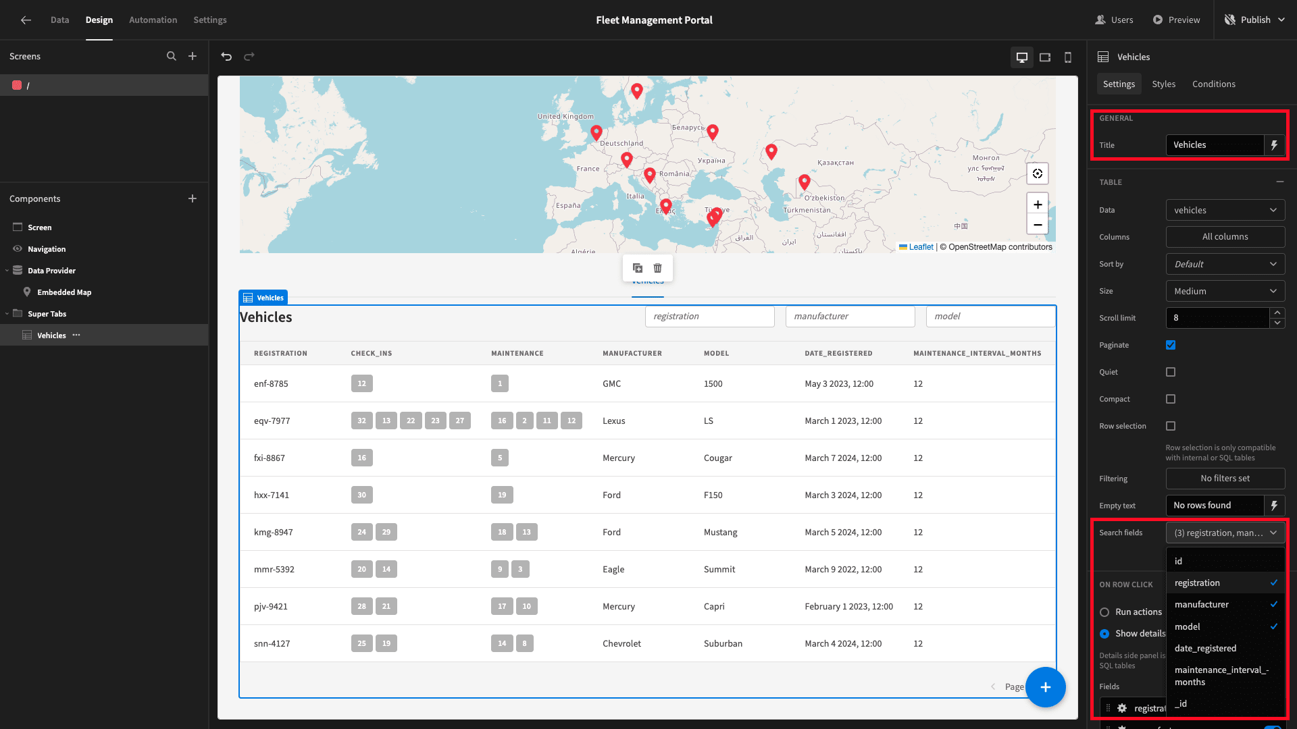This screenshot has height=729, width=1297.
Task: Switch to the Conditions tab
Action: (x=1213, y=84)
